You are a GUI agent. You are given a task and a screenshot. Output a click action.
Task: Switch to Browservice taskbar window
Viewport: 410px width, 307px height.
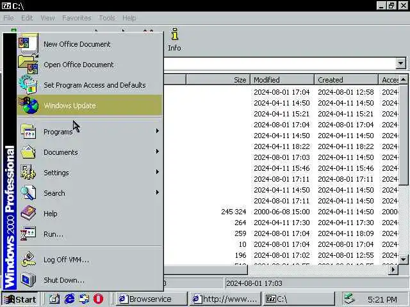(151, 299)
